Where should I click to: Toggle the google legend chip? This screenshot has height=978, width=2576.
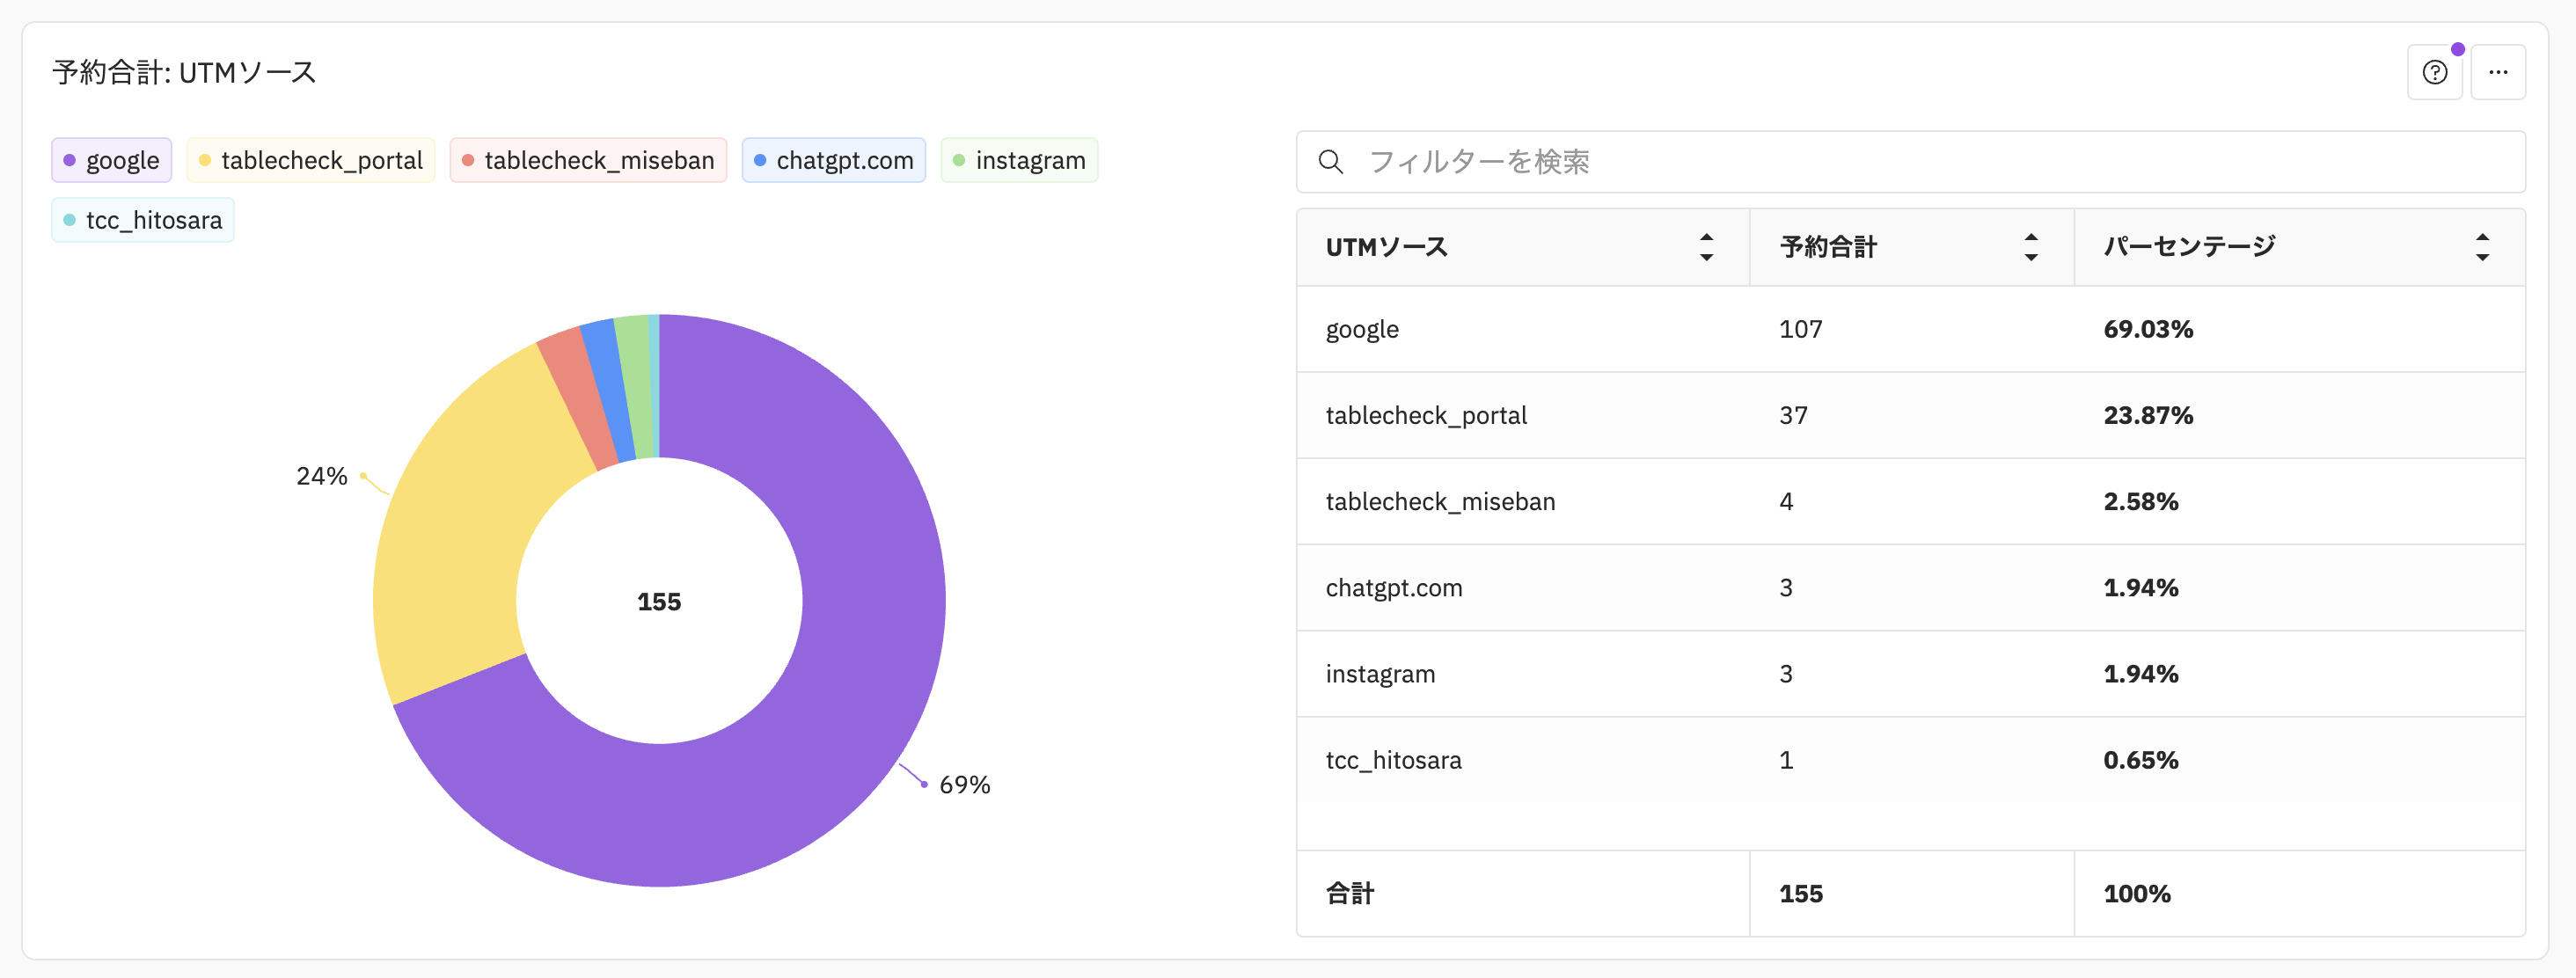(111, 160)
